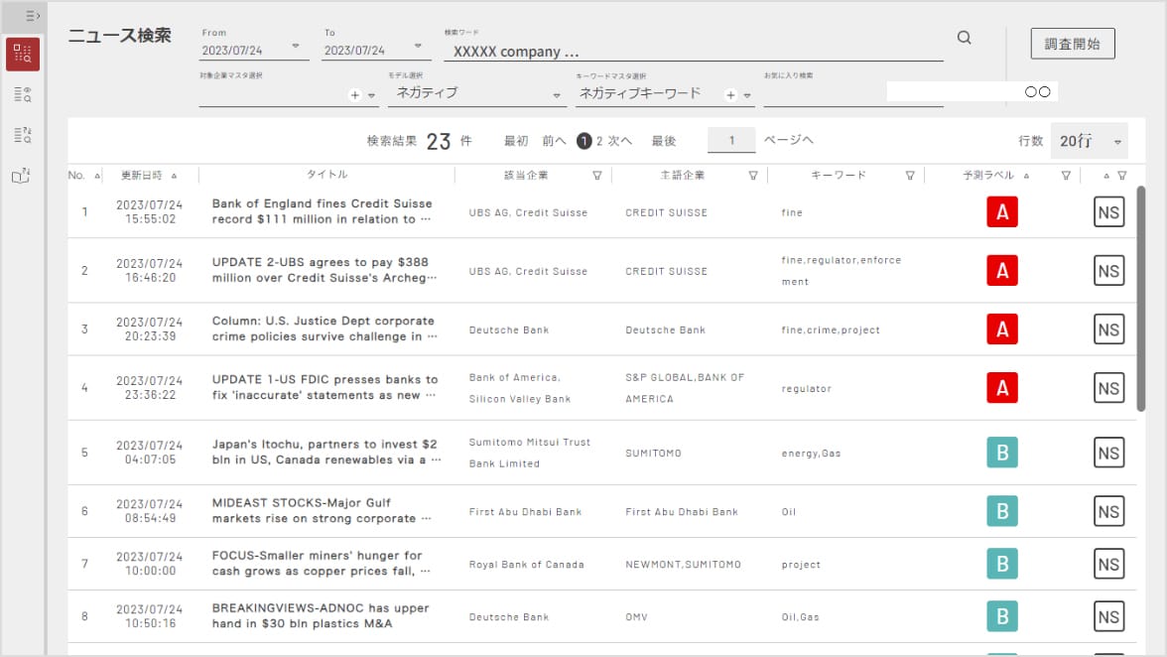The height and width of the screenshot is (657, 1167).
Task: Click ページへ to jump to page
Action: pos(789,140)
